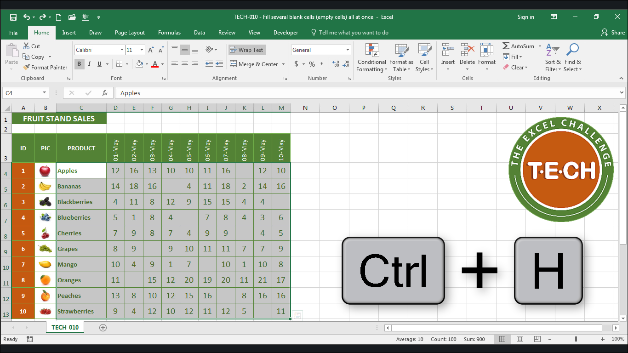This screenshot has width=628, height=353.
Task: Add a new sheet with plus button
Action: click(103, 328)
